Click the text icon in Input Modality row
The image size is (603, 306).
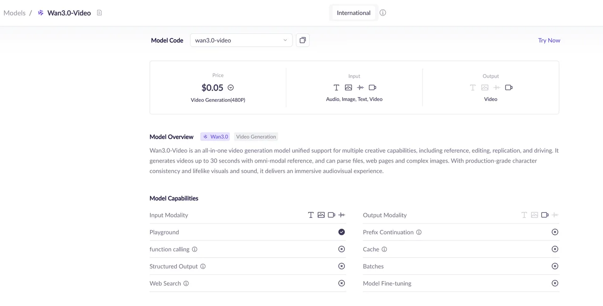click(311, 215)
